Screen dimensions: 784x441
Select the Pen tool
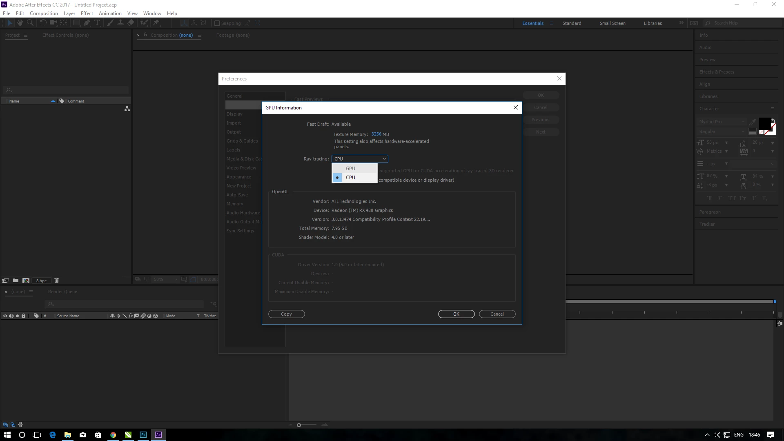point(87,23)
